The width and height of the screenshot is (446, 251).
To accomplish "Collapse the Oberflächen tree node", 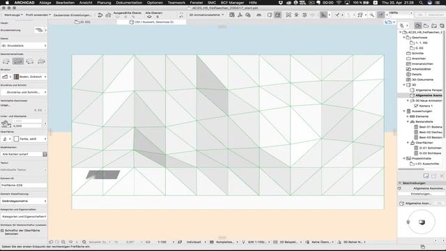I will click(x=408, y=142).
